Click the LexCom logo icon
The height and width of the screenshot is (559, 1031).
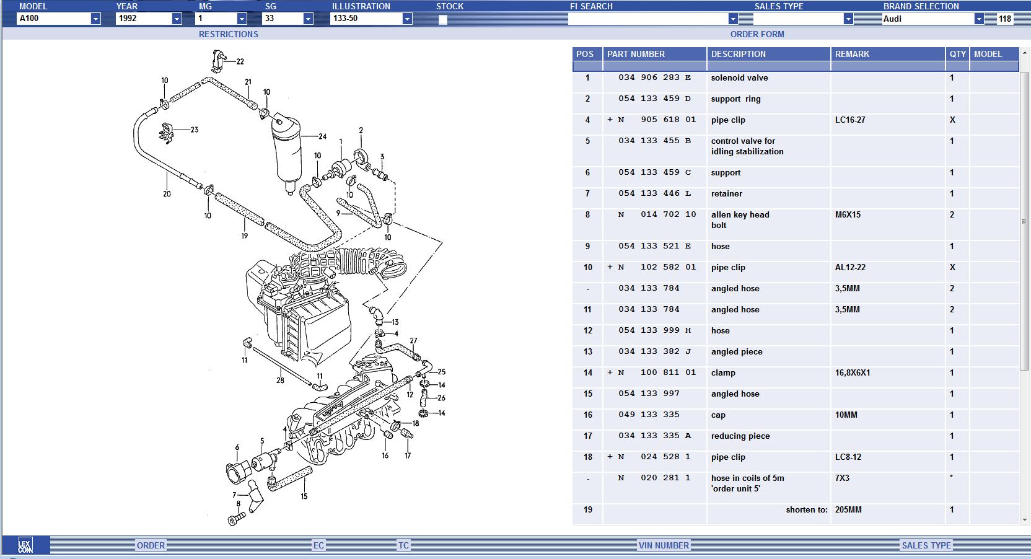(25, 545)
